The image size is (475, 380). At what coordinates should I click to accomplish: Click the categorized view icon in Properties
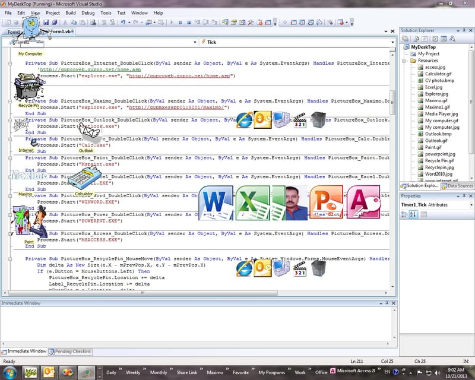coord(404,214)
